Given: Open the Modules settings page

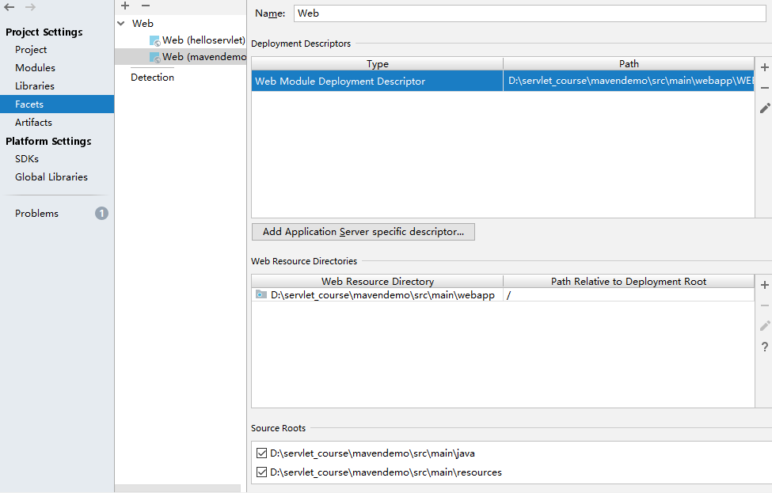Looking at the screenshot, I should click(35, 68).
